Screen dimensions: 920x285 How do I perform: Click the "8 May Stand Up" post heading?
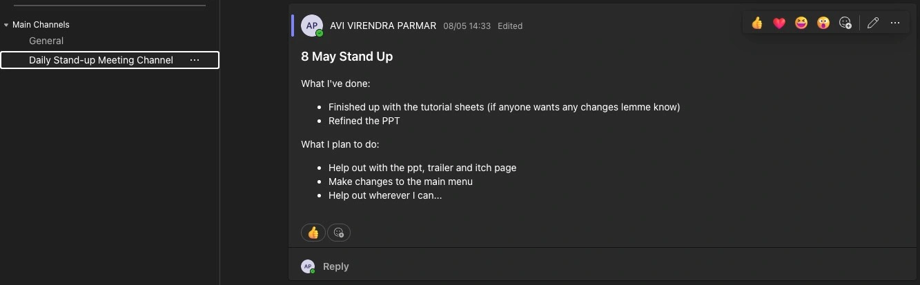click(x=346, y=57)
